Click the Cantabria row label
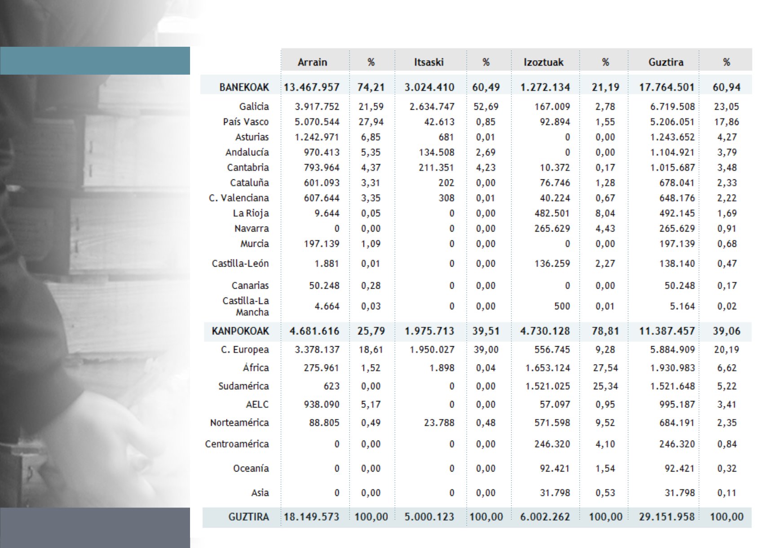The image size is (766, 548). [248, 168]
